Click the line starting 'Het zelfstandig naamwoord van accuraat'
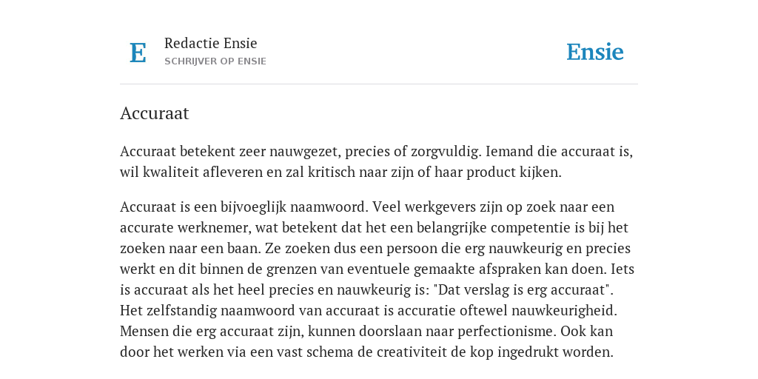Screen dimensions: 758x379 369,310
